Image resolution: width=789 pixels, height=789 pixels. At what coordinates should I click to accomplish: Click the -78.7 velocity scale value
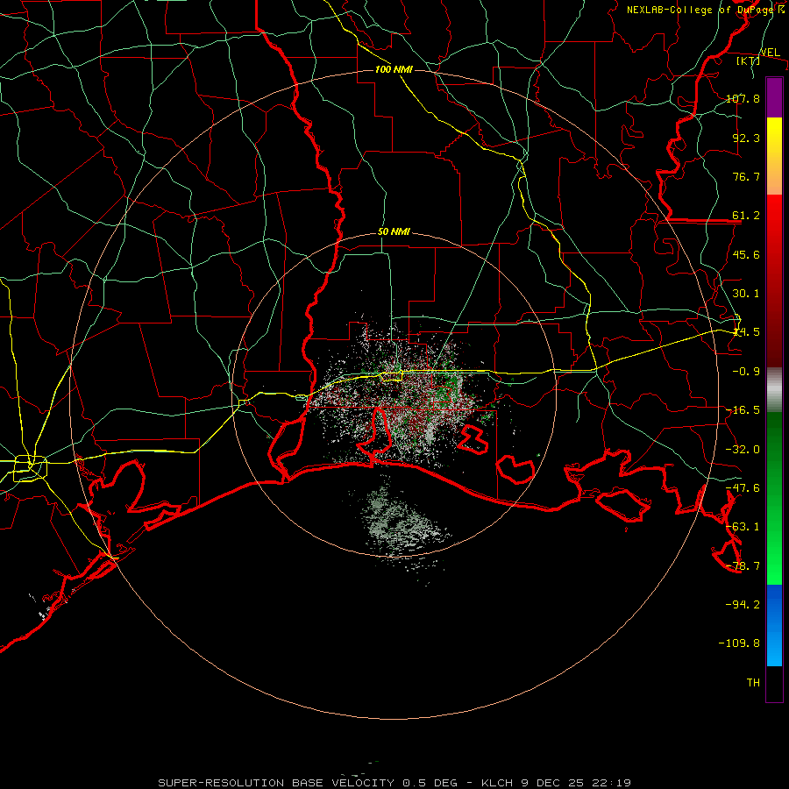pyautogui.click(x=743, y=566)
